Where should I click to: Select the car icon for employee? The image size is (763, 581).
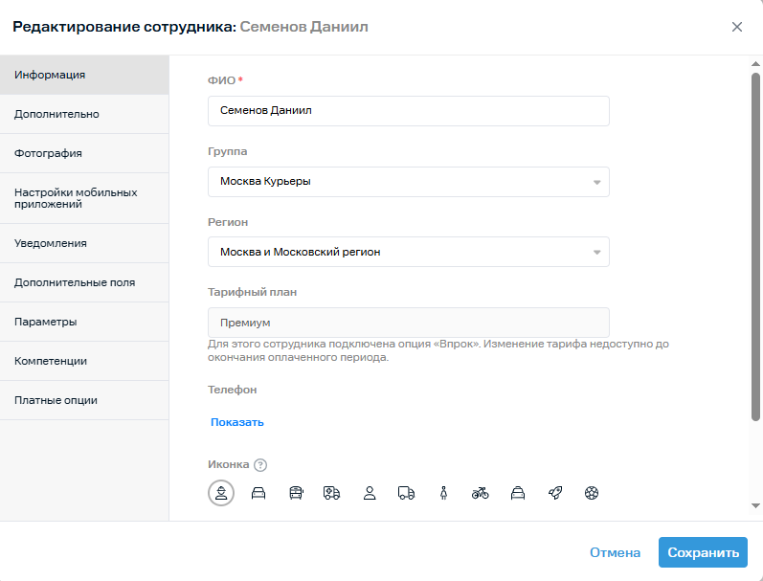tap(258, 493)
